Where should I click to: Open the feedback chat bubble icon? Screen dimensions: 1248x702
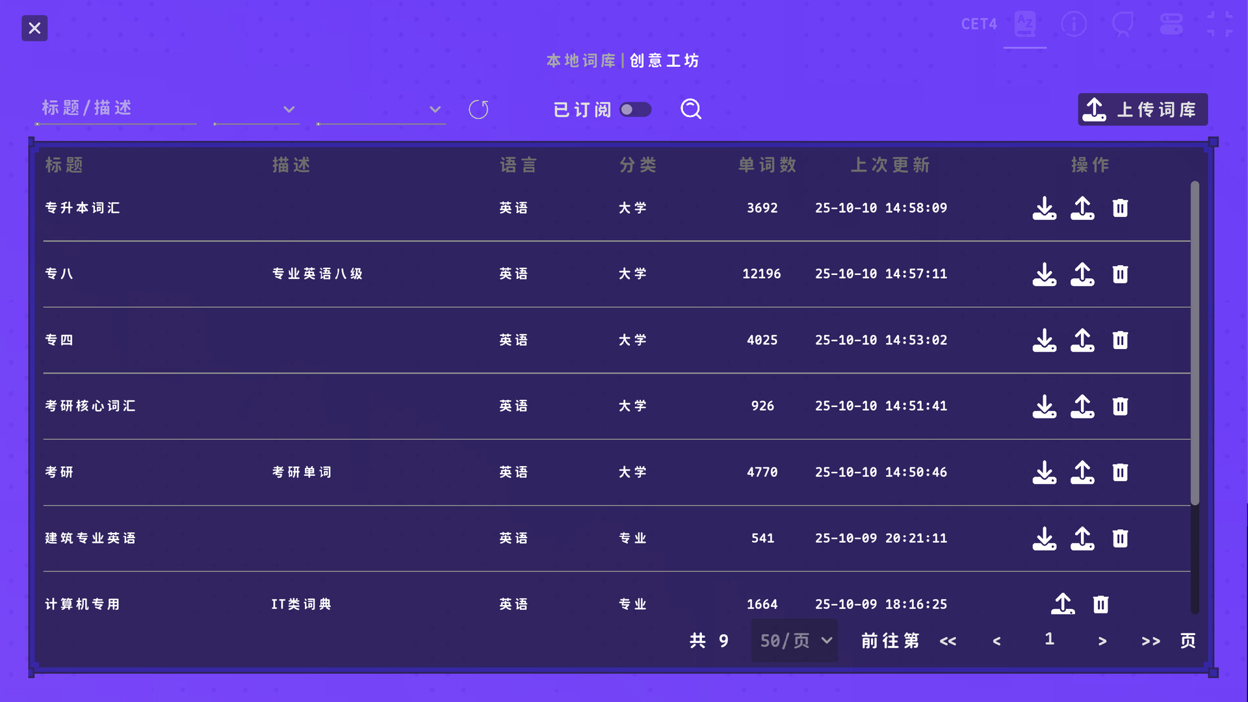(1123, 23)
